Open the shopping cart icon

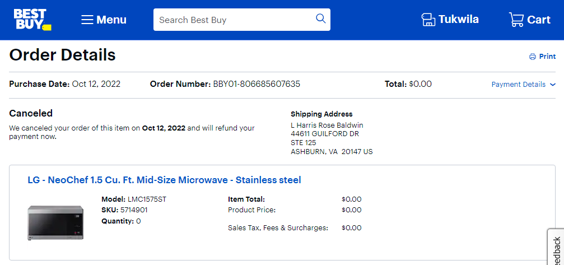tap(516, 20)
